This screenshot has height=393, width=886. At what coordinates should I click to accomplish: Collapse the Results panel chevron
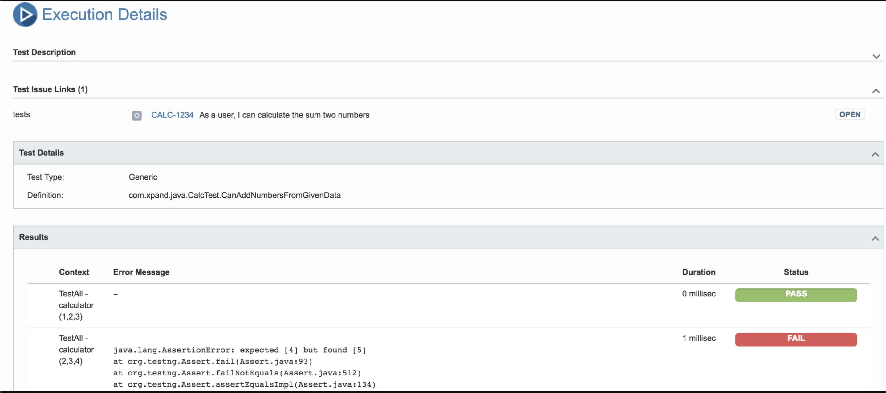(875, 239)
